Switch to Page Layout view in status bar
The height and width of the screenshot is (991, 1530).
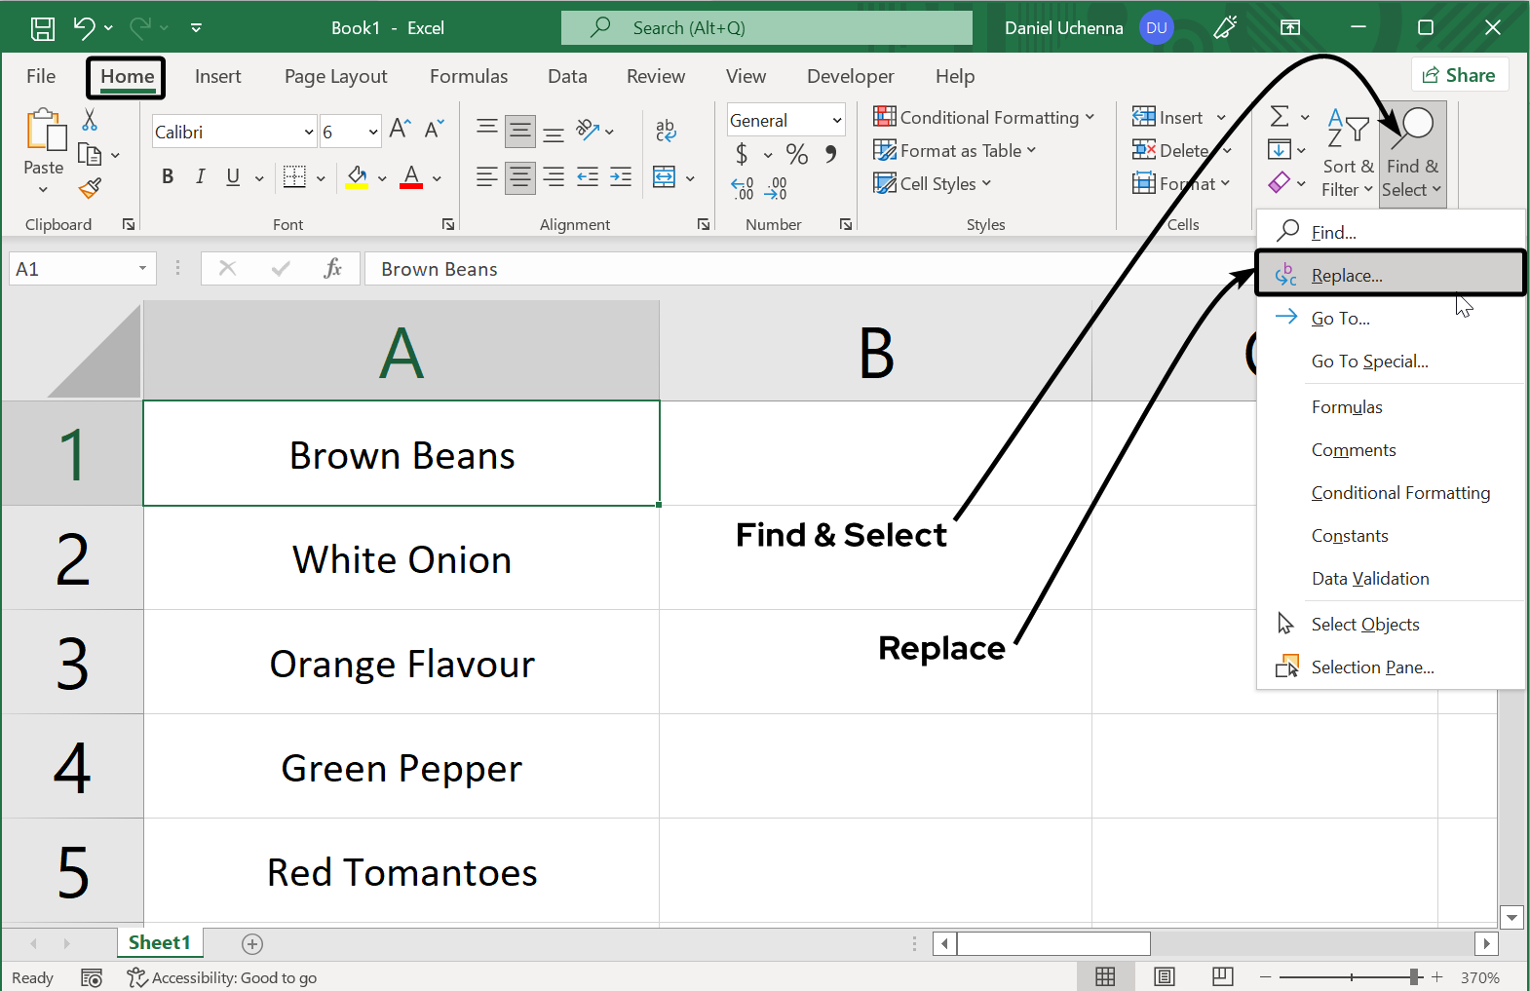(x=1164, y=976)
